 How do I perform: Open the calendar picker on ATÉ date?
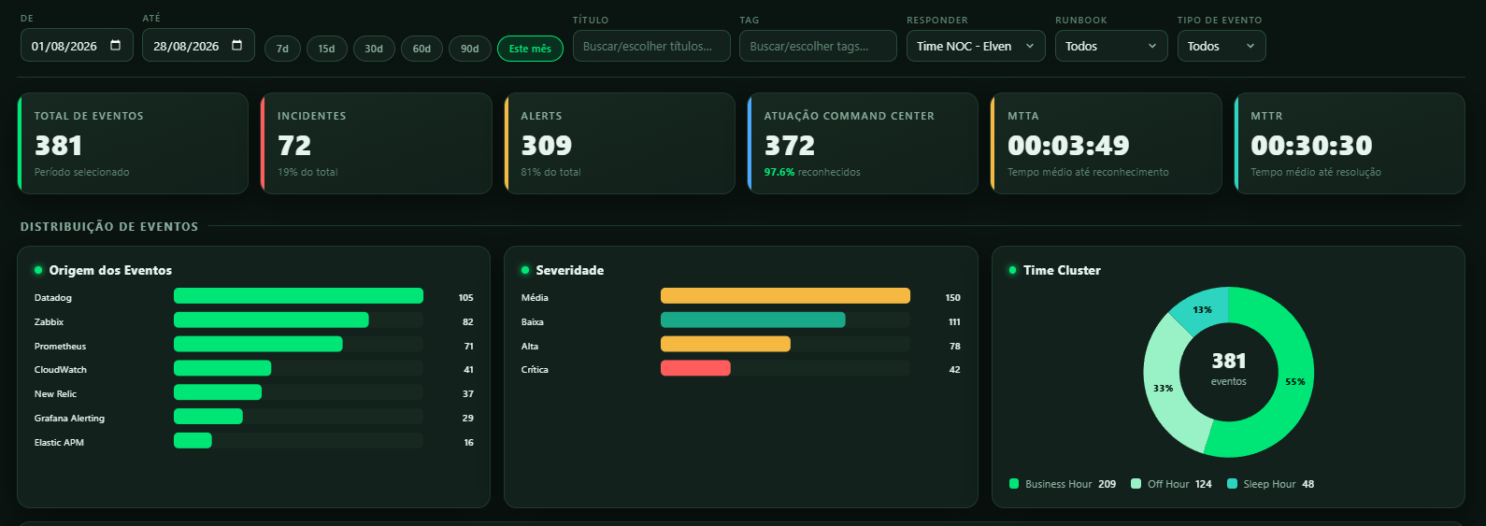tap(236, 46)
